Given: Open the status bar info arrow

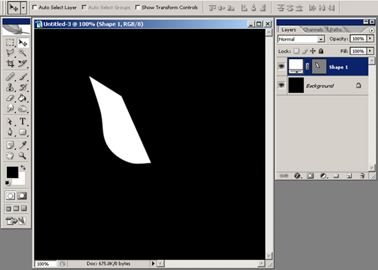Looking at the screenshot, I should 153,264.
